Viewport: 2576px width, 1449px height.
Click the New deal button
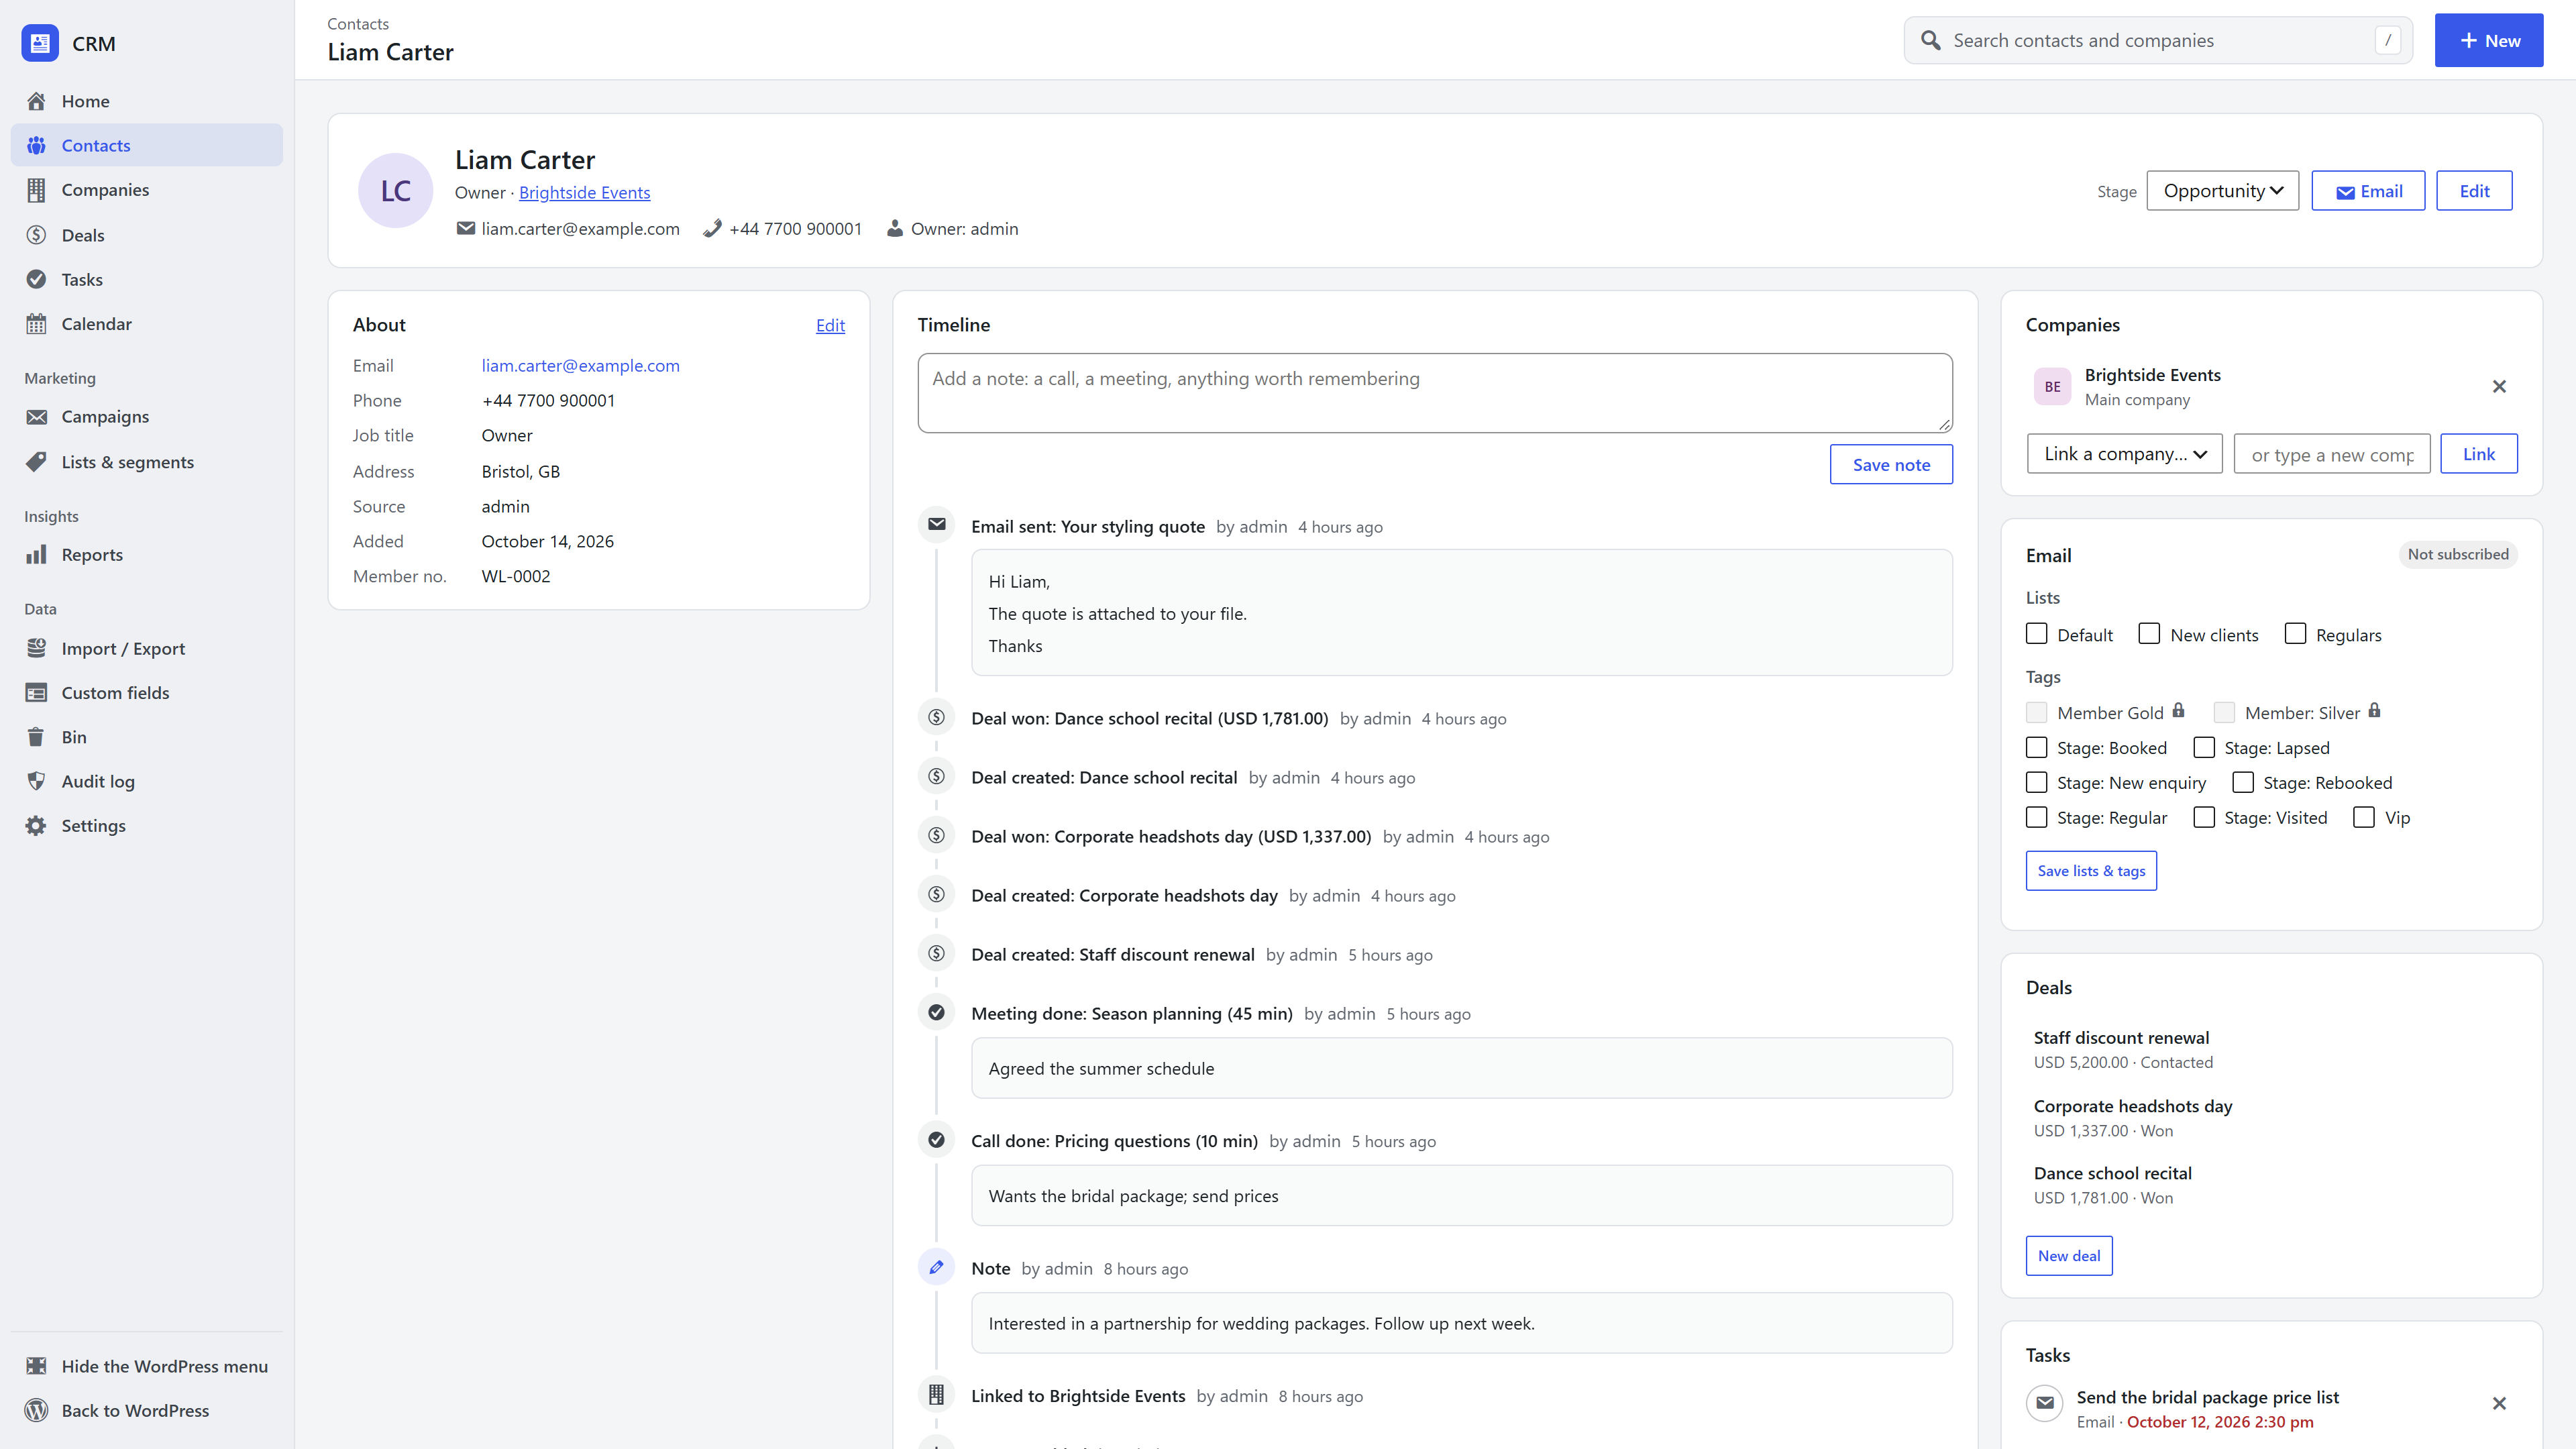tap(2069, 1256)
